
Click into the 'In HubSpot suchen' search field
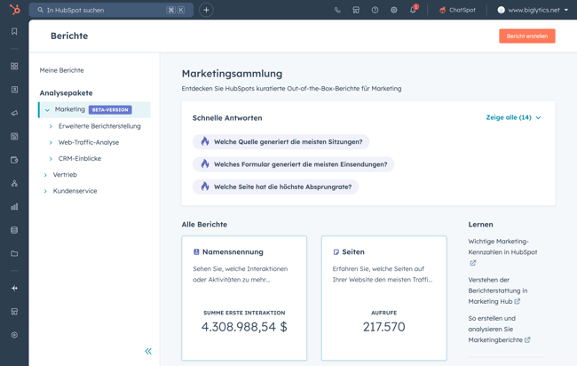point(111,10)
